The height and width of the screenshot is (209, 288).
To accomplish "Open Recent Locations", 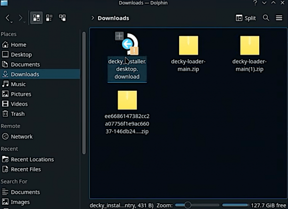I will 40,160.
